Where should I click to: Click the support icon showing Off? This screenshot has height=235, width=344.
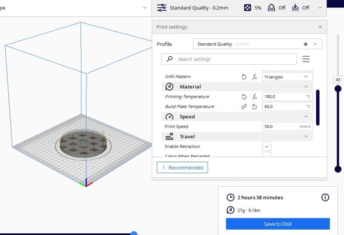271,8
